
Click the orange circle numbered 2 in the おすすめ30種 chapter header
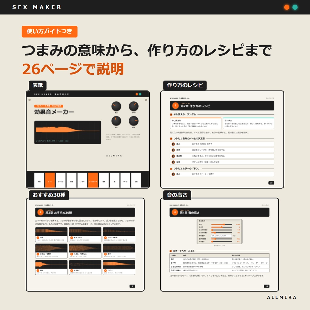[x=41, y=212]
